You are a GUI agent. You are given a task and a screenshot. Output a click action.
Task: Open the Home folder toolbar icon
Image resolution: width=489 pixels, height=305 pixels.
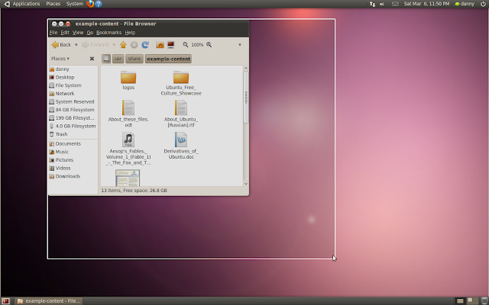point(160,45)
